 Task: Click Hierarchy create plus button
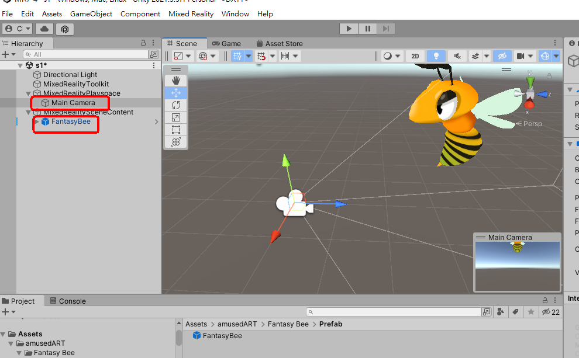click(x=5, y=54)
